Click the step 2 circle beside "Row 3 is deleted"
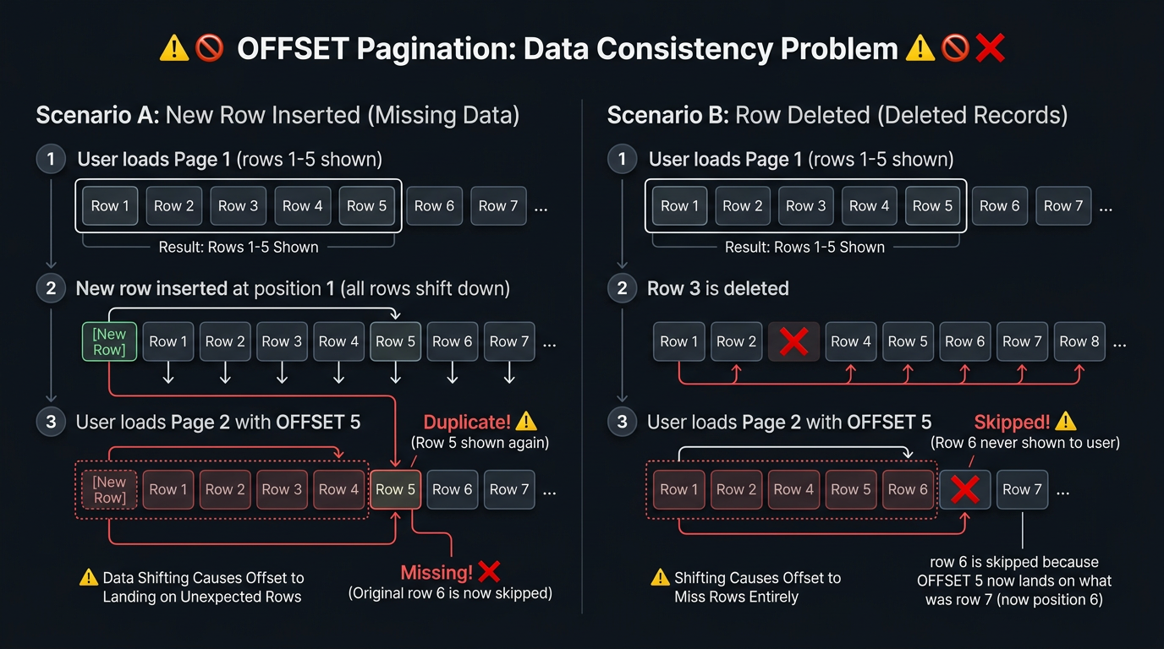This screenshot has width=1164, height=649. (x=623, y=288)
